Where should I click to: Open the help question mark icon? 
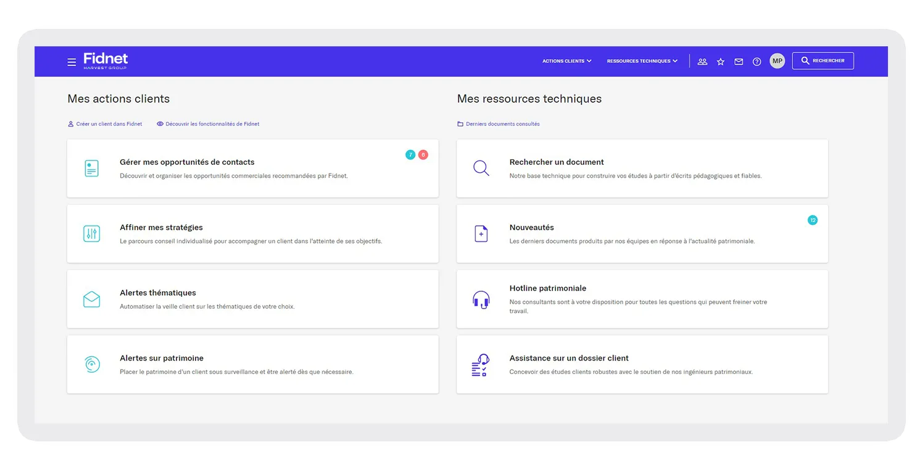click(757, 62)
